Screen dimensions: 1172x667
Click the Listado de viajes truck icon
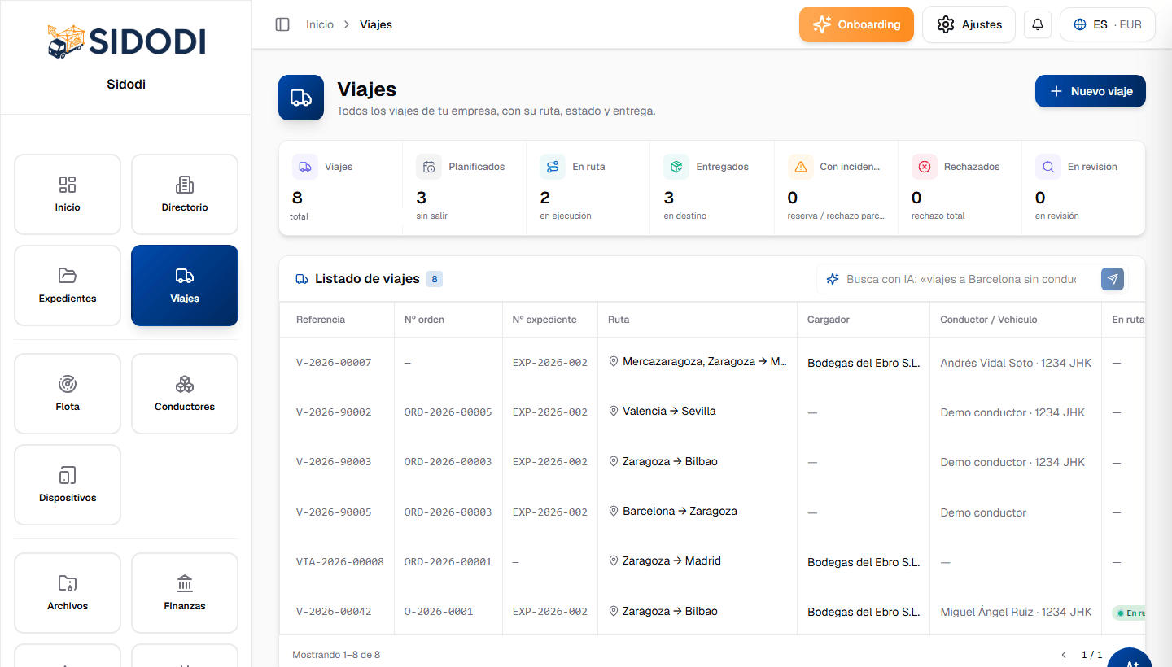tap(302, 279)
